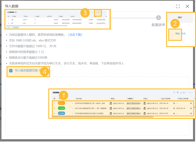Select the green 已完成 status tag

61,108
